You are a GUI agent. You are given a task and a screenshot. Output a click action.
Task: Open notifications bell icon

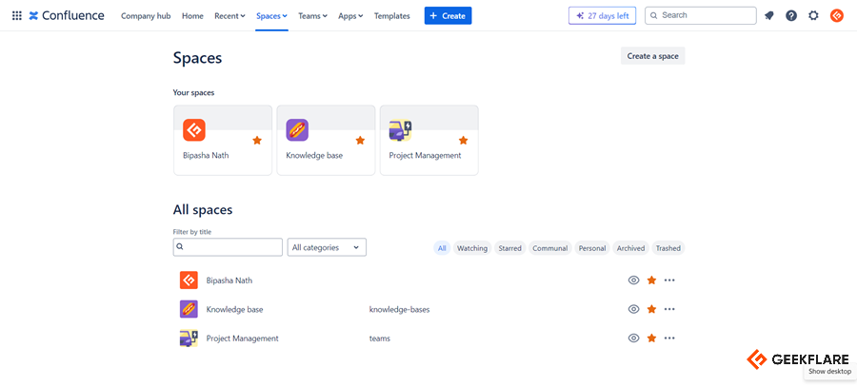pos(769,16)
